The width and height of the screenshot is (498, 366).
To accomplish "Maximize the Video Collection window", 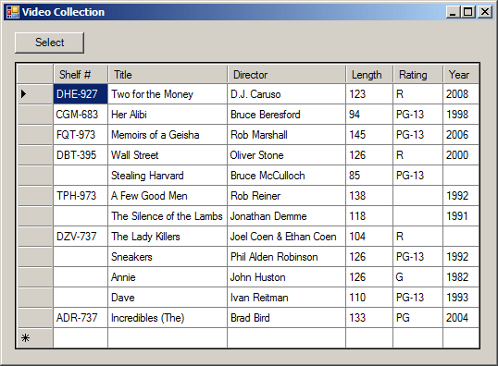I will coord(468,12).
